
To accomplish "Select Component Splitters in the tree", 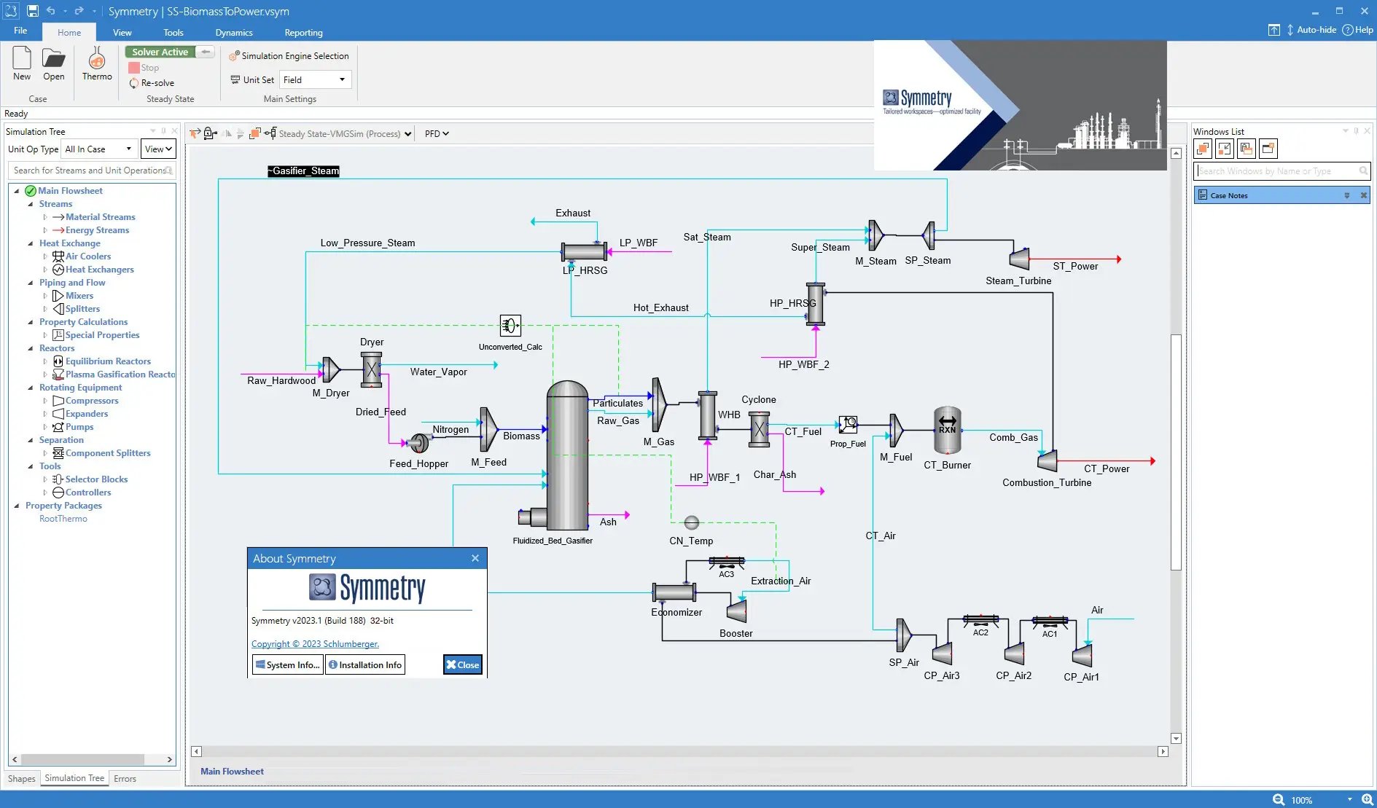I will click(x=108, y=453).
